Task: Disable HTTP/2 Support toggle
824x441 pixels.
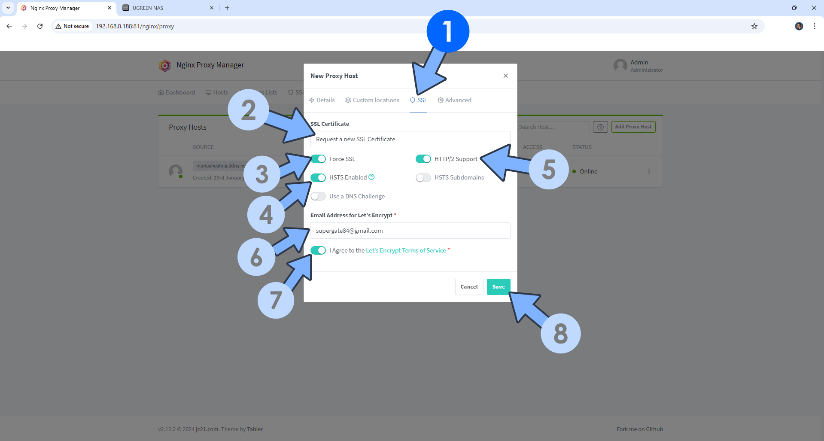Action: 423,159
